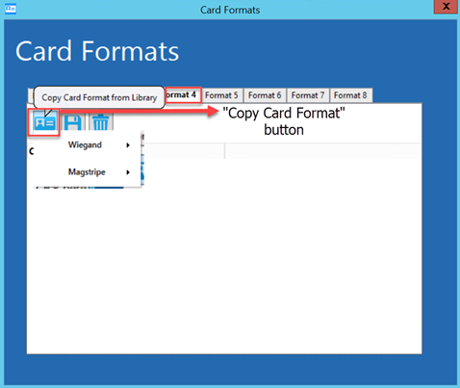Click the Card Formats window title bar text
Image resolution: width=460 pixels, height=388 pixels.
point(230,10)
